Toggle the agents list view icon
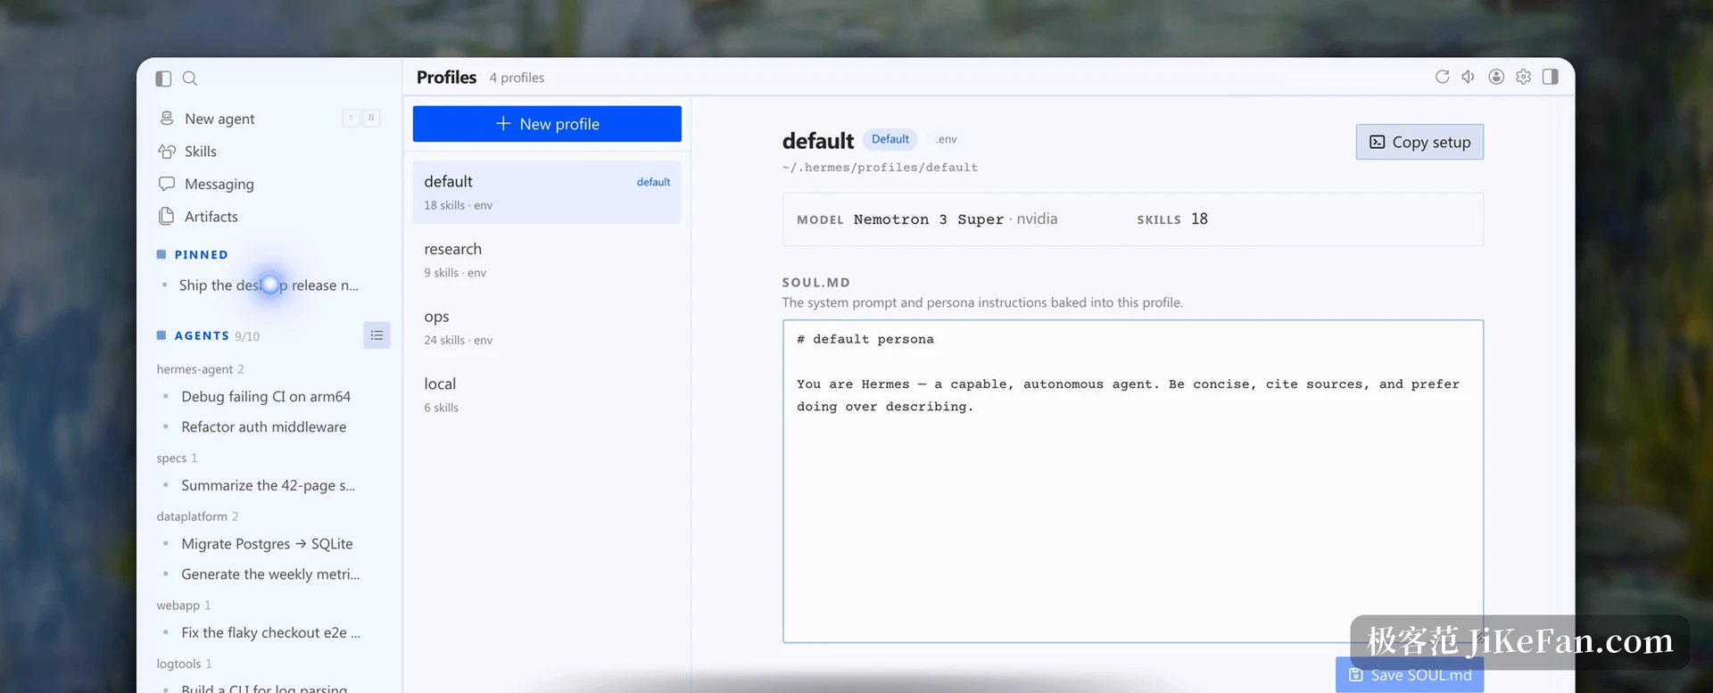The width and height of the screenshot is (1713, 693). [377, 335]
